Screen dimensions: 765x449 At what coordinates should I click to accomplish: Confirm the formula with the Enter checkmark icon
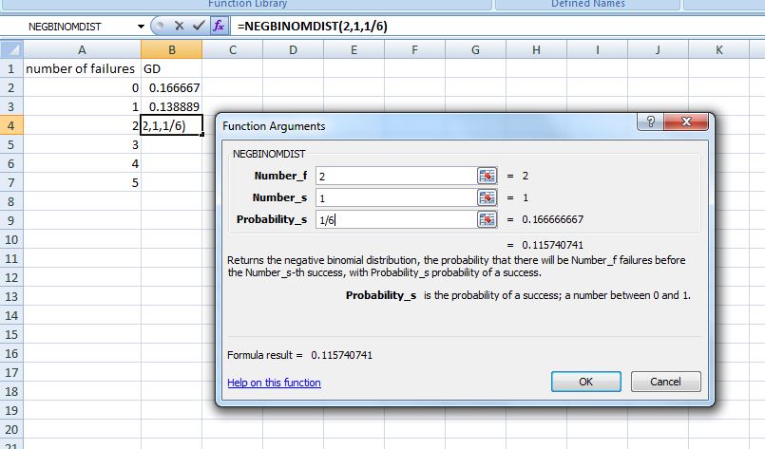click(x=198, y=26)
